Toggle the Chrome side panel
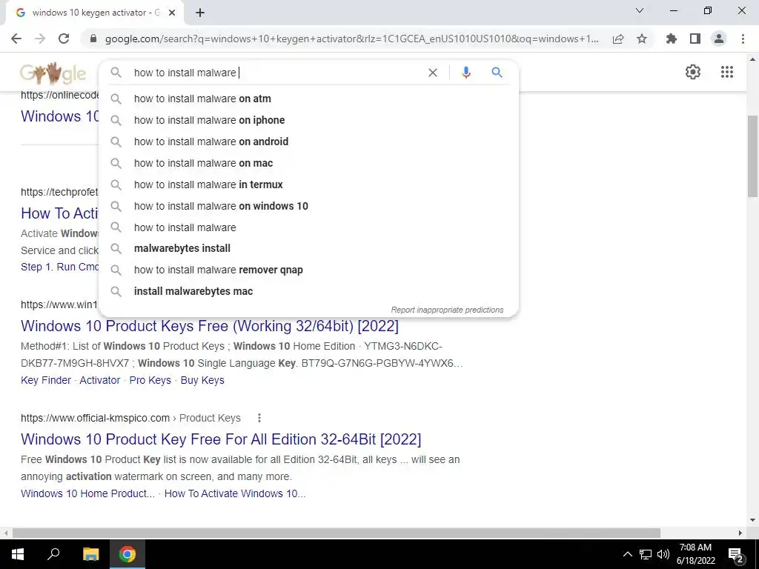This screenshot has height=569, width=759. click(695, 39)
